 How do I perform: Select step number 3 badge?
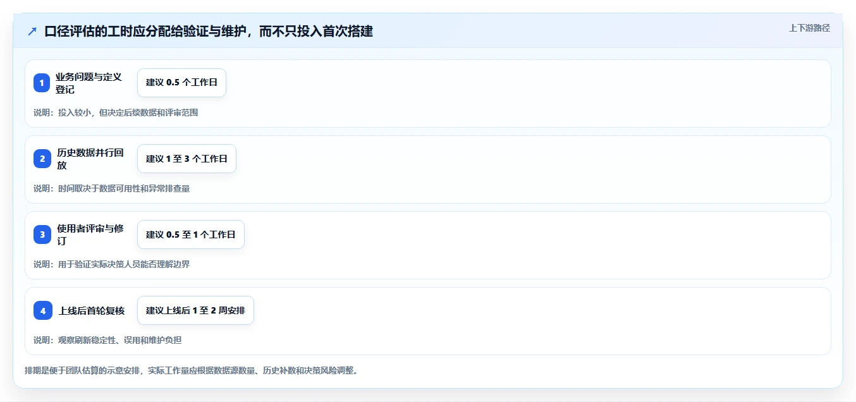42,234
